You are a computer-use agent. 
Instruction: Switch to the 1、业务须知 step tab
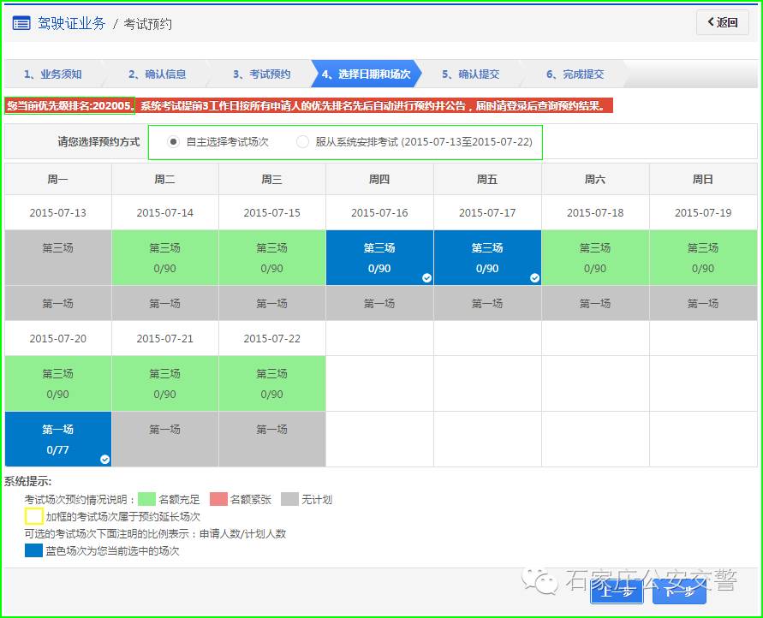pos(56,73)
